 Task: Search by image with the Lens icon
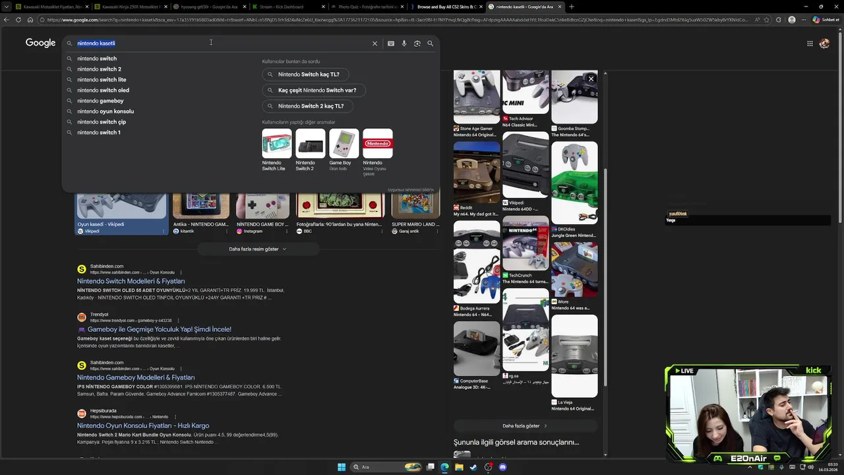click(x=417, y=44)
